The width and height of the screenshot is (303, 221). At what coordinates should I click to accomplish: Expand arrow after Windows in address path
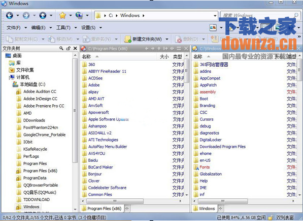(144, 15)
